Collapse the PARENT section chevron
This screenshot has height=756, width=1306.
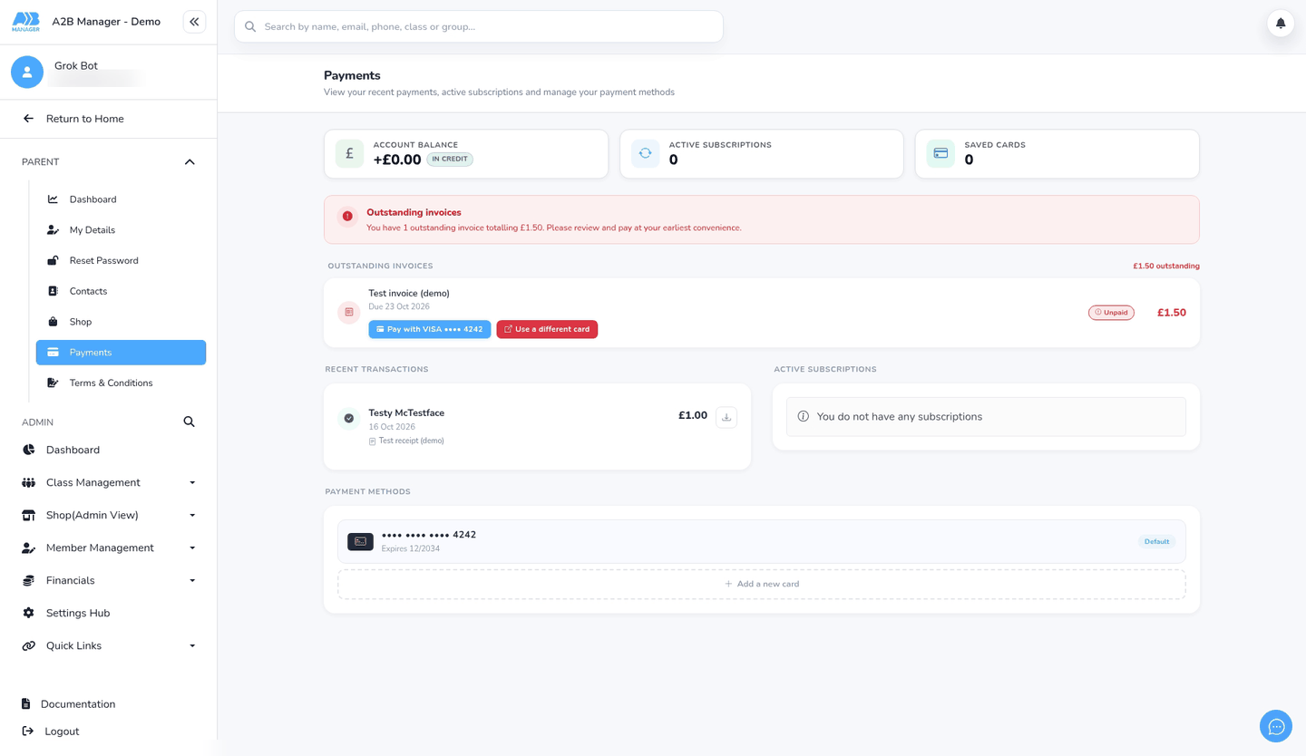pyautogui.click(x=190, y=162)
